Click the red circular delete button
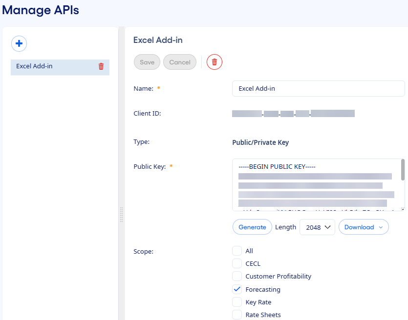Image resolution: width=408 pixels, height=320 pixels. 215,62
